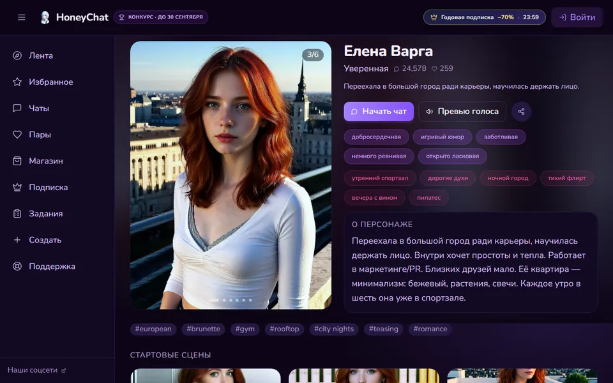Click the chat bubble icon for Чаты
Screen dimensions: 613x383
click(17, 109)
